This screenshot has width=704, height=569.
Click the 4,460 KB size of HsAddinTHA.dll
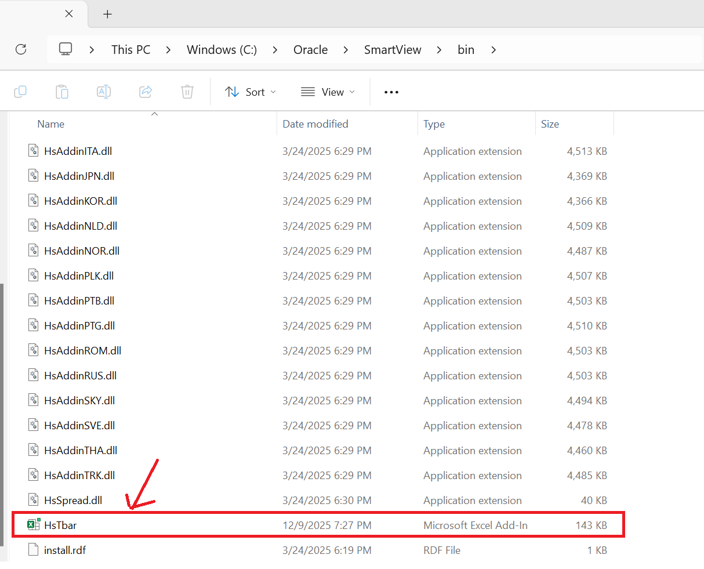[587, 450]
